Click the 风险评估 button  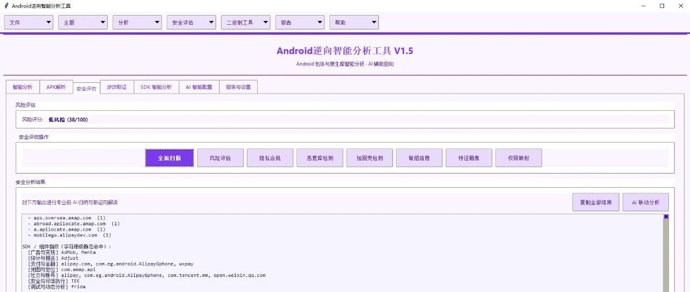(x=220, y=158)
